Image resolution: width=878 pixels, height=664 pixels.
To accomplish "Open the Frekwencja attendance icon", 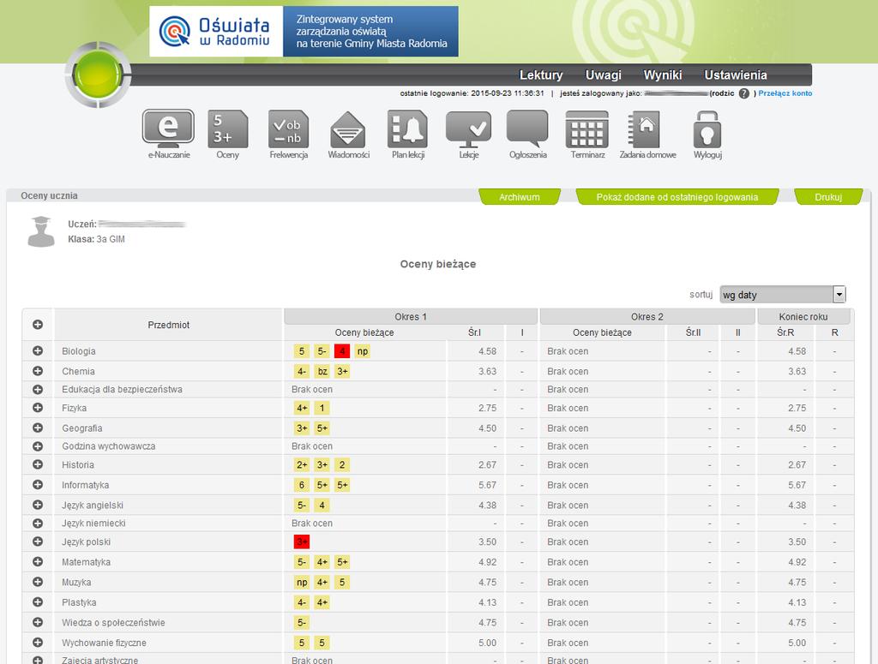I will tap(288, 129).
